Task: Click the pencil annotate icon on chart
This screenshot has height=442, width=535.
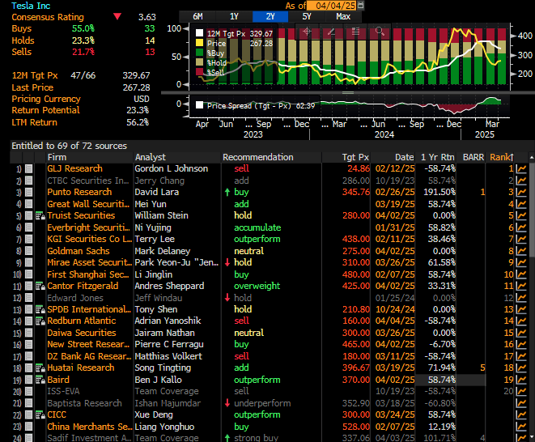Action: tap(331, 32)
